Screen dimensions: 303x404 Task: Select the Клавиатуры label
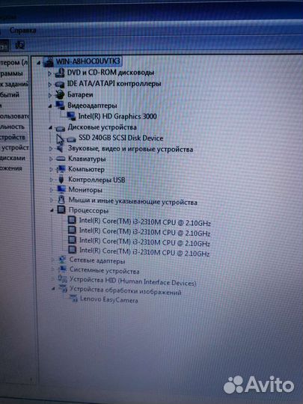tap(87, 159)
